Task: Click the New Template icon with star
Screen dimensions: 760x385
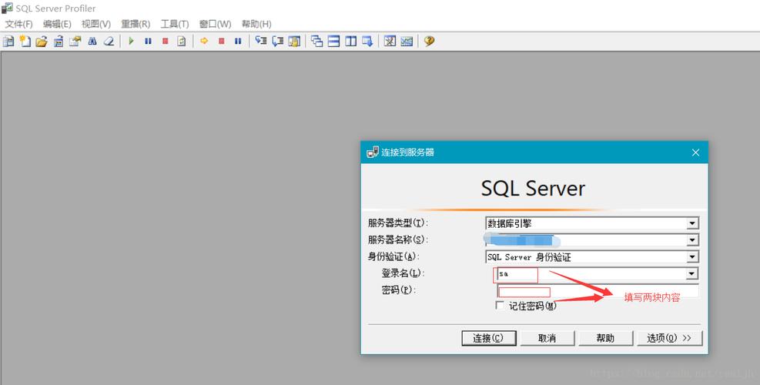Action: point(25,42)
